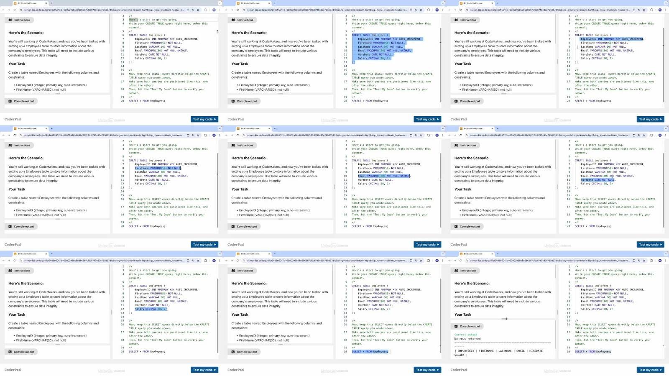Click the highlighted HireDate DATE NOT NULL line
The height and width of the screenshot is (376, 669).
(x=598, y=180)
